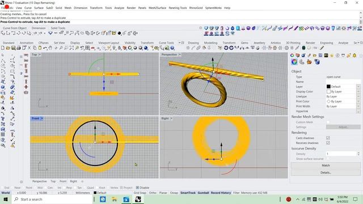The image size is (363, 204).
Task: Click the green oval gem icon in Gems tab
Action: [x=304, y=48]
